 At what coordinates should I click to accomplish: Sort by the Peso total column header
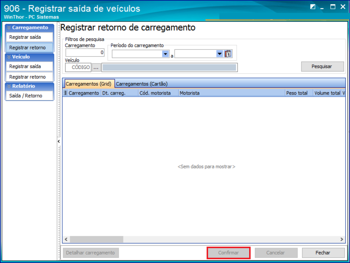tap(299, 93)
